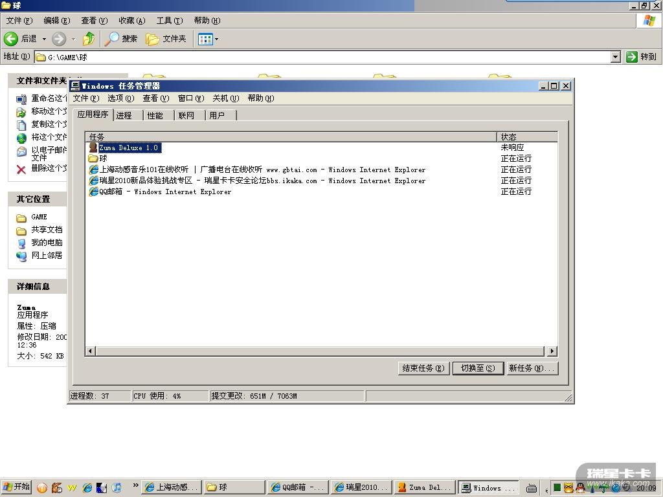The width and height of the screenshot is (663, 497).
Task: Open Task Manager 帮助(H) menu
Action: (x=261, y=98)
